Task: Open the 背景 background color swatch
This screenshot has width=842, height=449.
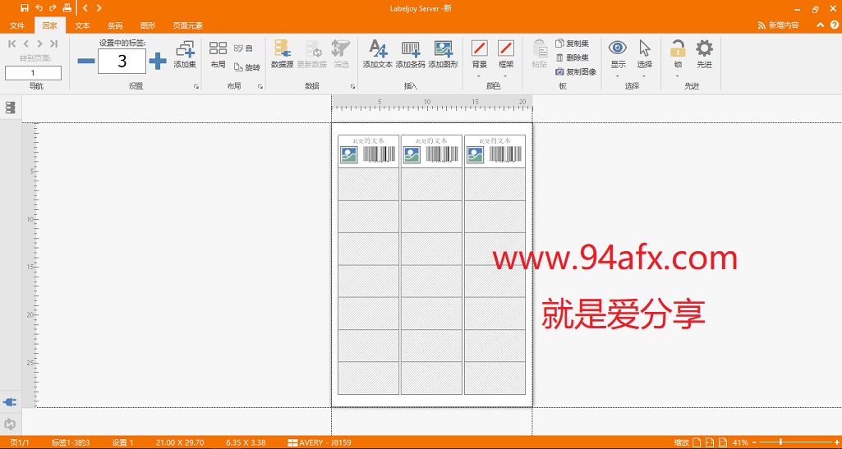Action: tap(480, 48)
